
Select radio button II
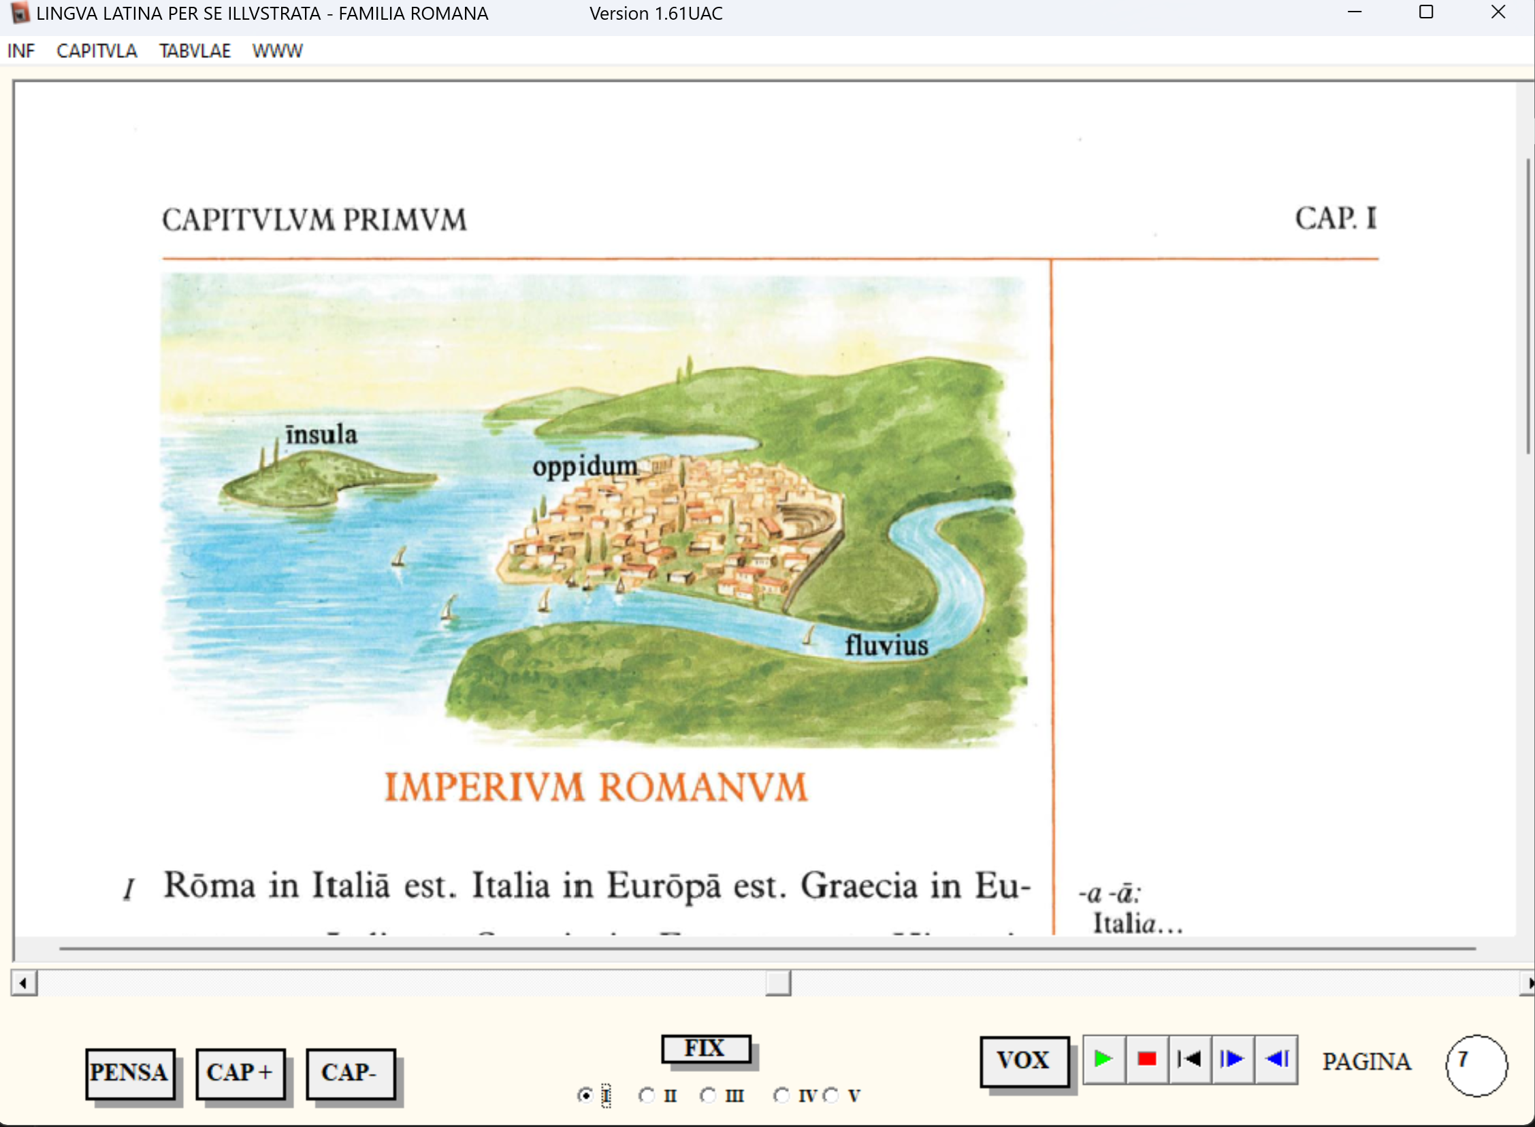pos(647,1096)
